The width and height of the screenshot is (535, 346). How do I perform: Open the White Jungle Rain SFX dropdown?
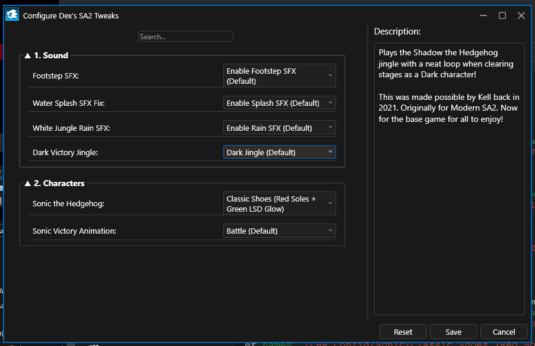click(x=280, y=128)
